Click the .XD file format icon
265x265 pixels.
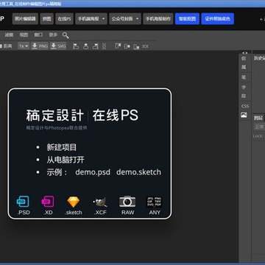click(x=48, y=202)
